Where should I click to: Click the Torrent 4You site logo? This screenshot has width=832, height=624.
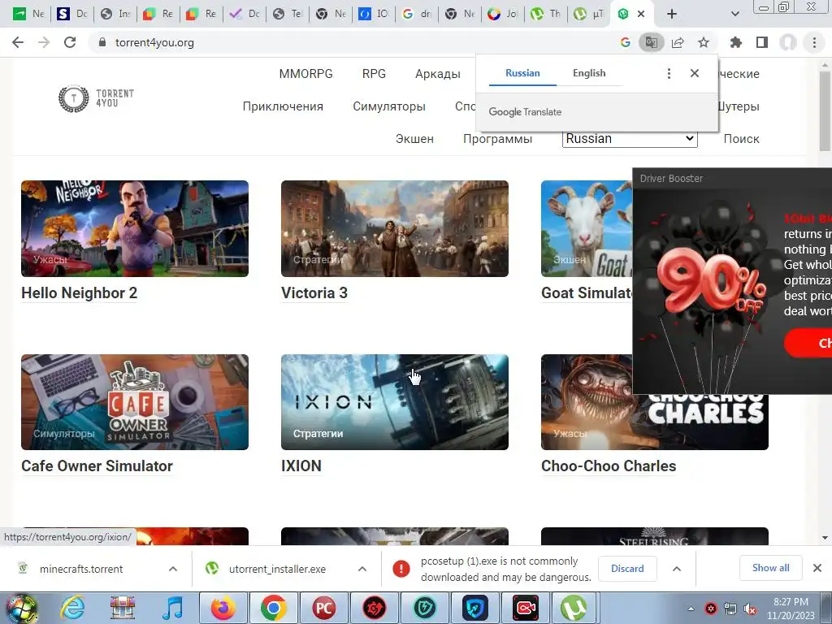(x=96, y=98)
